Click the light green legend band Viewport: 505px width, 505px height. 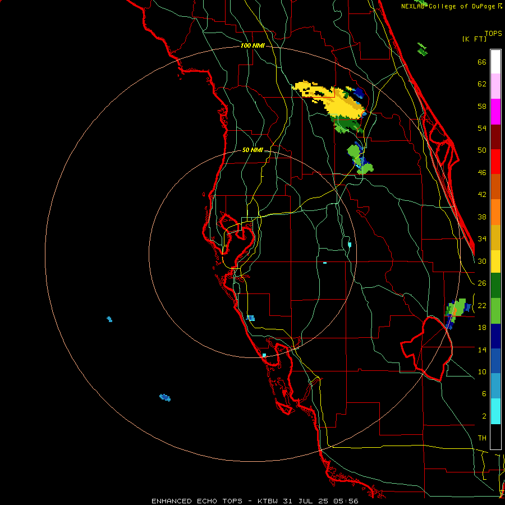[x=495, y=311]
